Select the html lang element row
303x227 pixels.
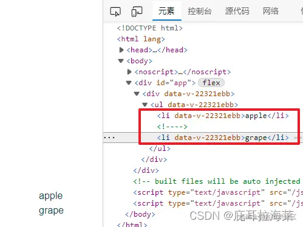point(141,39)
